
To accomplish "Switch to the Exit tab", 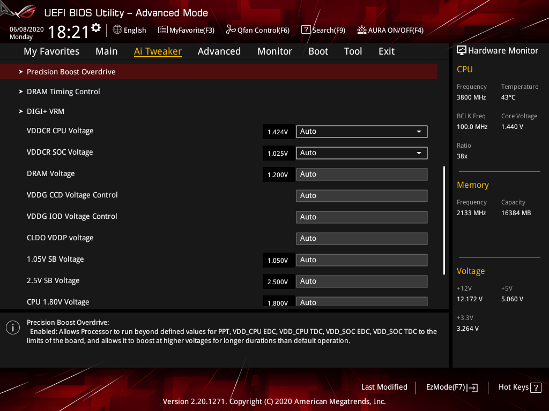I will coord(387,51).
